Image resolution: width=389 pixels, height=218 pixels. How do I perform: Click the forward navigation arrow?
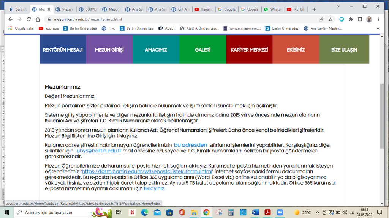tap(20, 19)
